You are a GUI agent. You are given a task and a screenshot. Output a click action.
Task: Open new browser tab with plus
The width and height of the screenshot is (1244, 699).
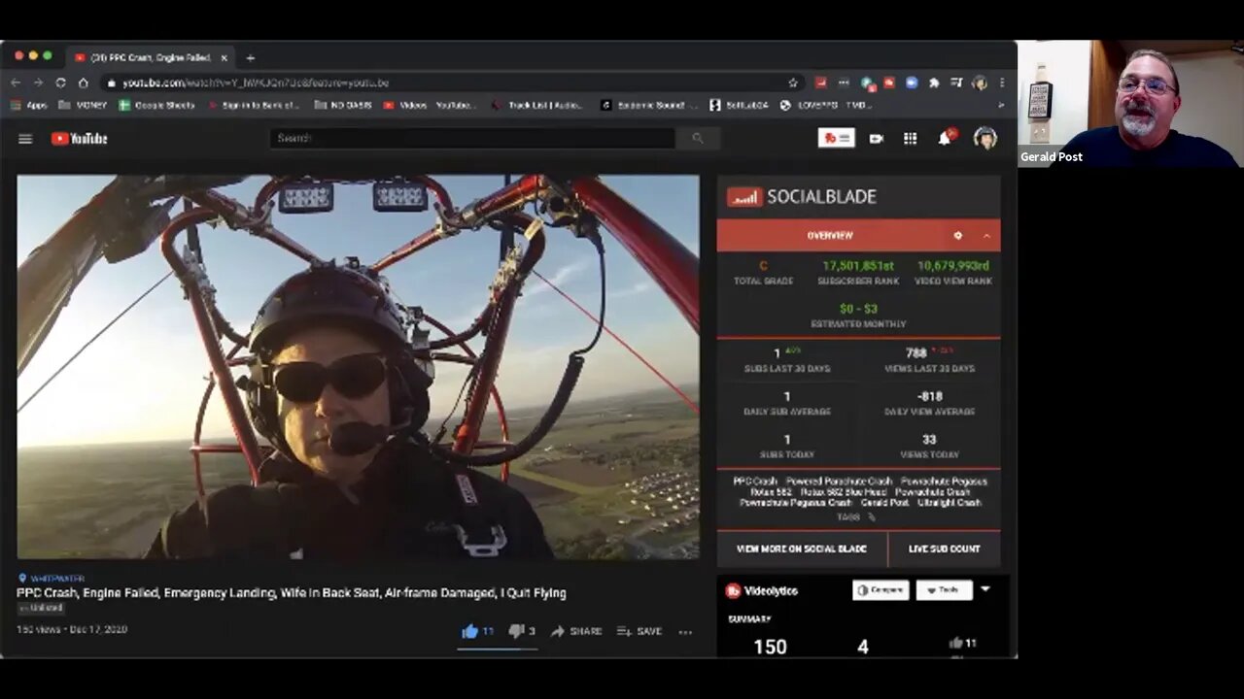point(250,57)
